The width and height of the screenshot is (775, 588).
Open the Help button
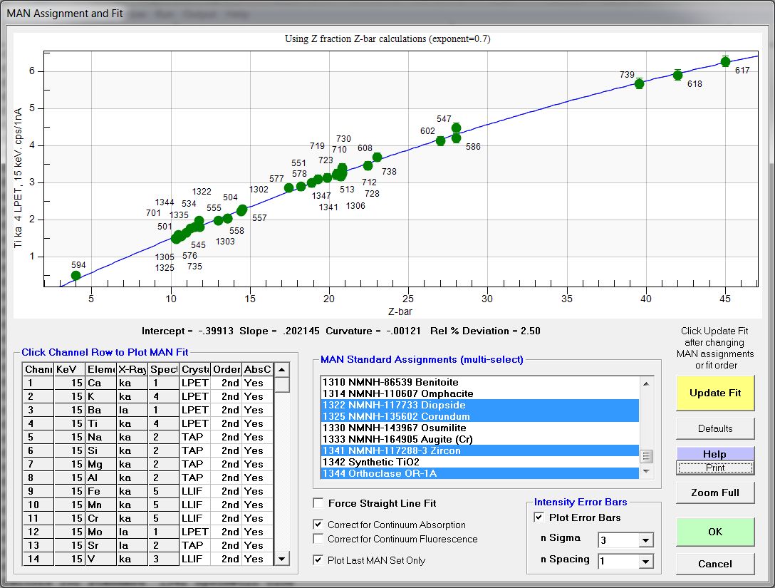coord(715,454)
